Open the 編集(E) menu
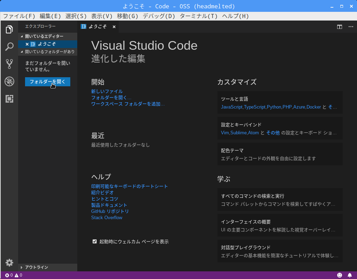Image resolution: width=357 pixels, height=279 pixels. click(50, 16)
